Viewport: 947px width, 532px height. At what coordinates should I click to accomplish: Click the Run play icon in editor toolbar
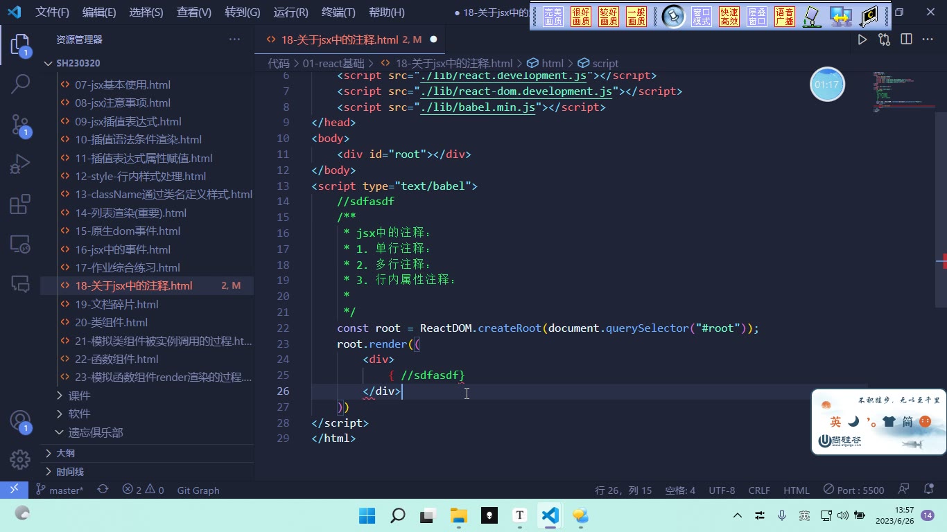click(x=862, y=39)
